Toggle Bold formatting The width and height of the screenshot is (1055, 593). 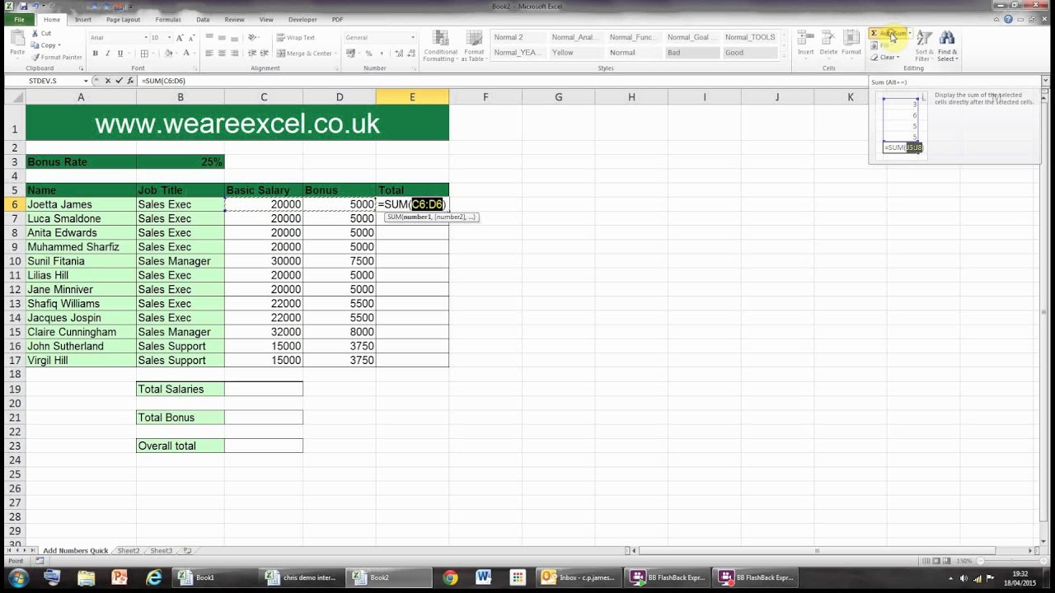pyautogui.click(x=95, y=54)
